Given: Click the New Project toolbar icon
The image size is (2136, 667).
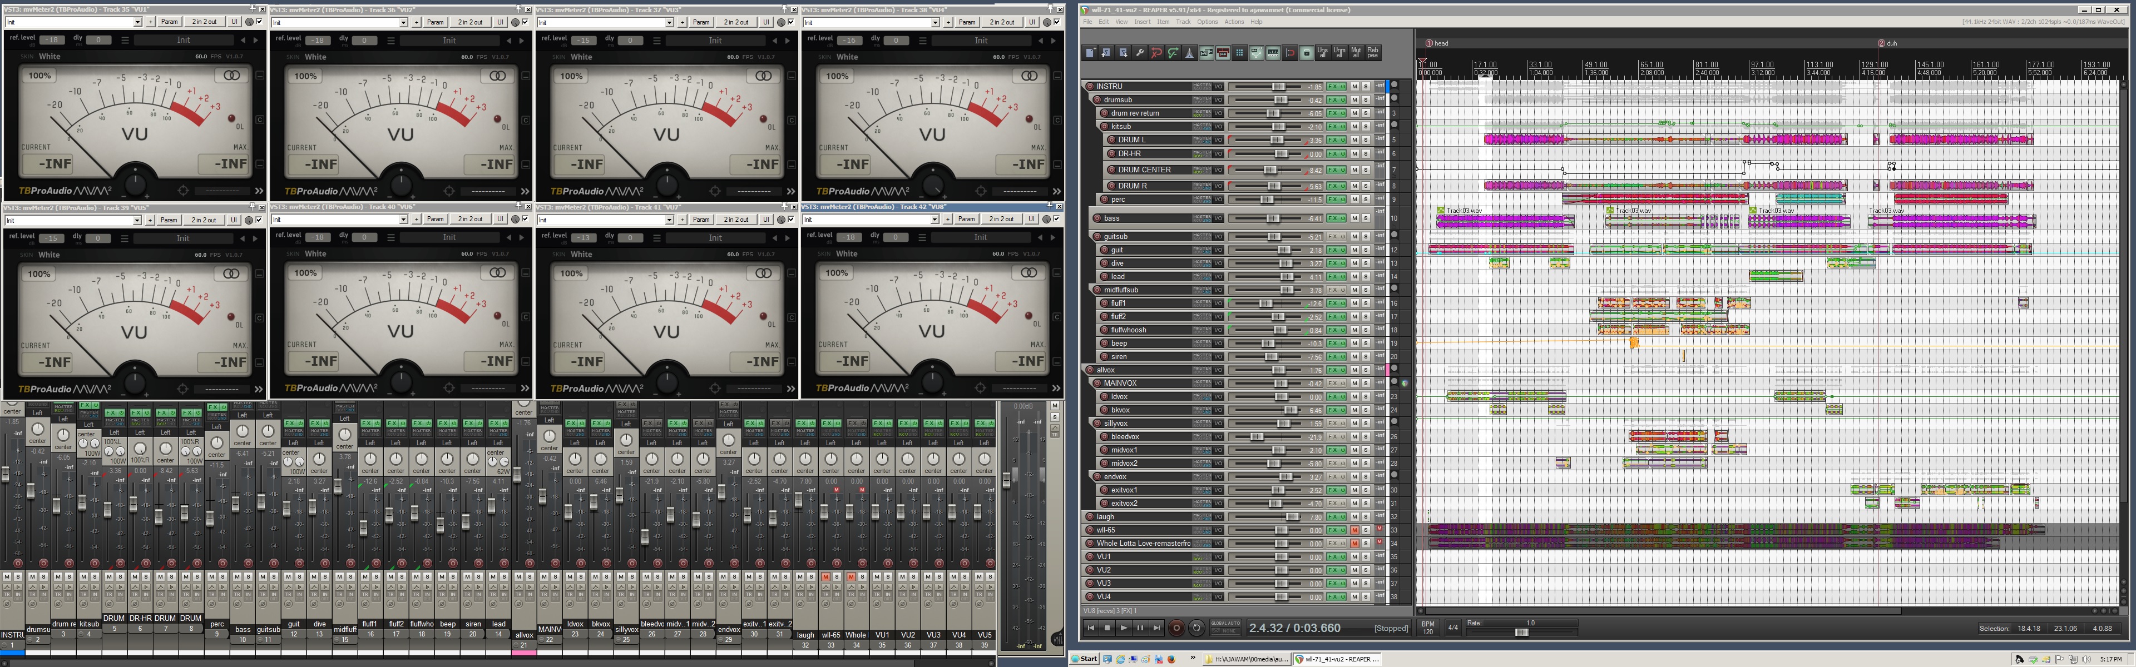Looking at the screenshot, I should pos(1090,53).
